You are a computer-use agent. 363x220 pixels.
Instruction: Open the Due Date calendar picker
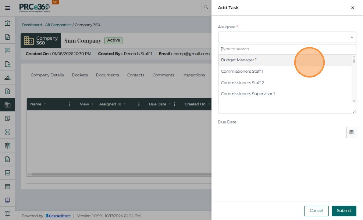pos(351,132)
